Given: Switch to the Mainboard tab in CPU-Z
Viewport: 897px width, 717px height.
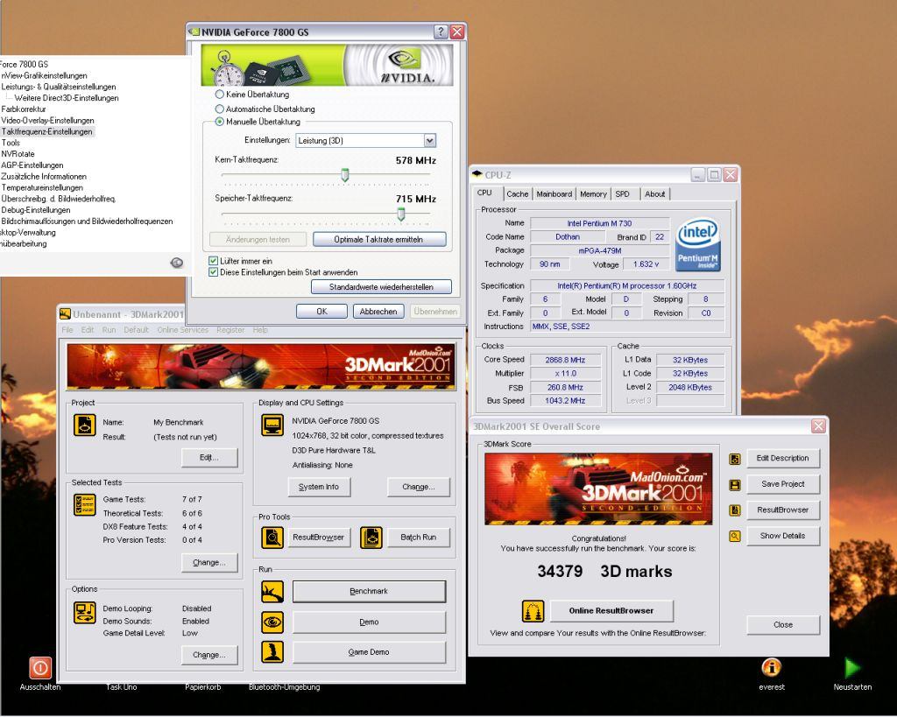Looking at the screenshot, I should [554, 193].
